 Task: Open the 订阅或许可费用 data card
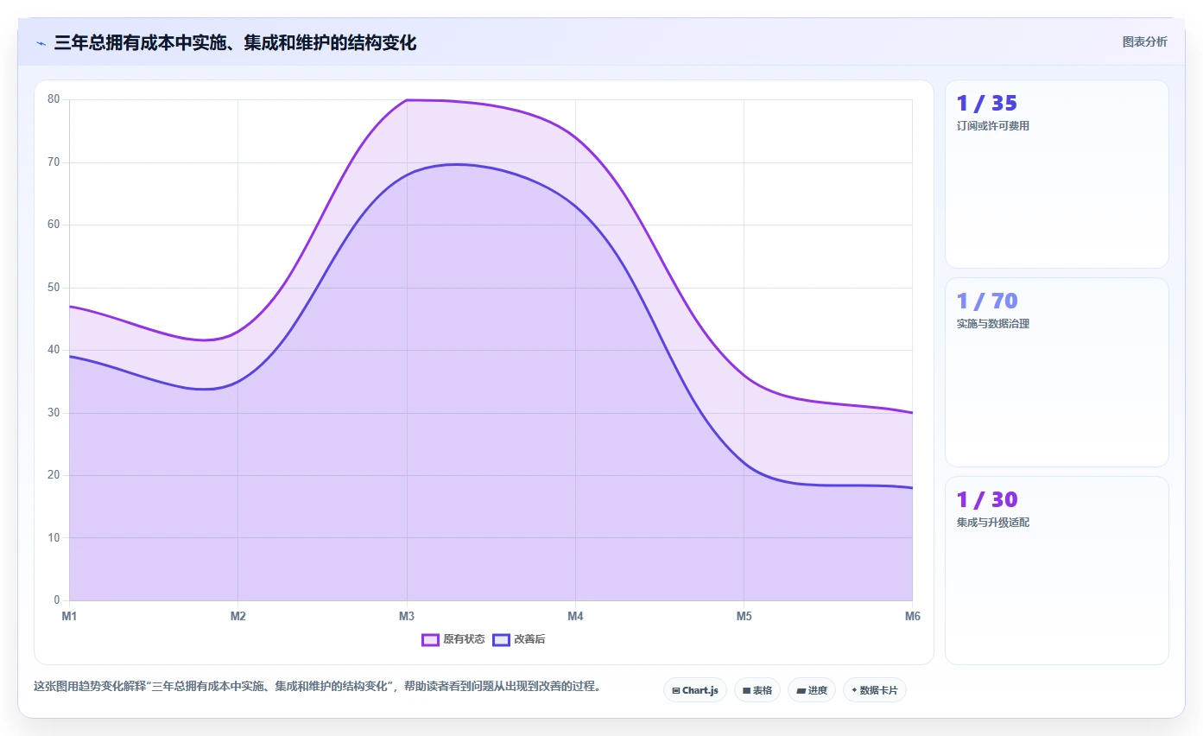[x=1057, y=174]
